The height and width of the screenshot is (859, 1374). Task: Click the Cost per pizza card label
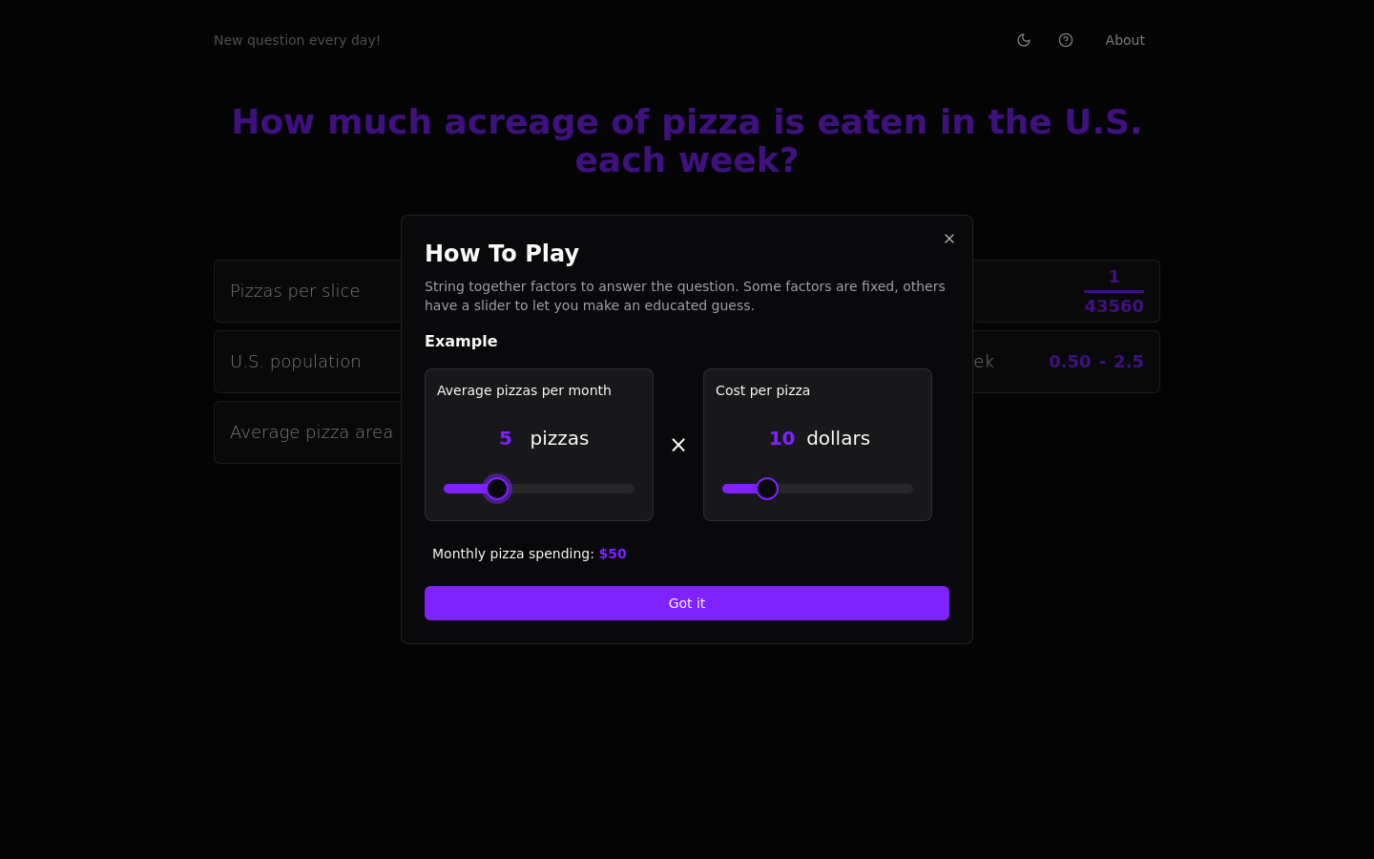(x=762, y=390)
